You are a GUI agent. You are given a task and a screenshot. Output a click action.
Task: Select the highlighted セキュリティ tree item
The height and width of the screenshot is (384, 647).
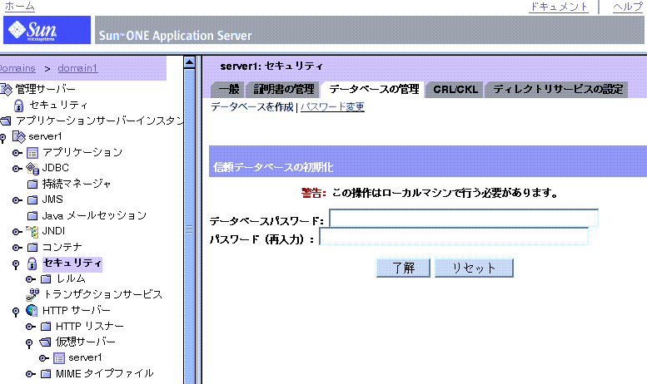pyautogui.click(x=72, y=263)
